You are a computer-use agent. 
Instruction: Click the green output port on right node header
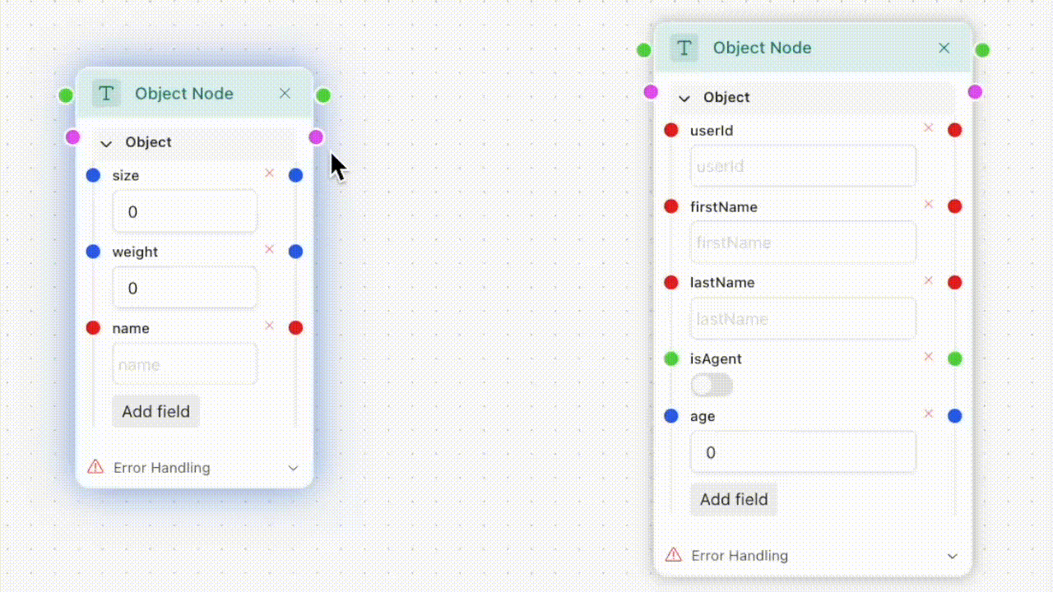tap(982, 50)
